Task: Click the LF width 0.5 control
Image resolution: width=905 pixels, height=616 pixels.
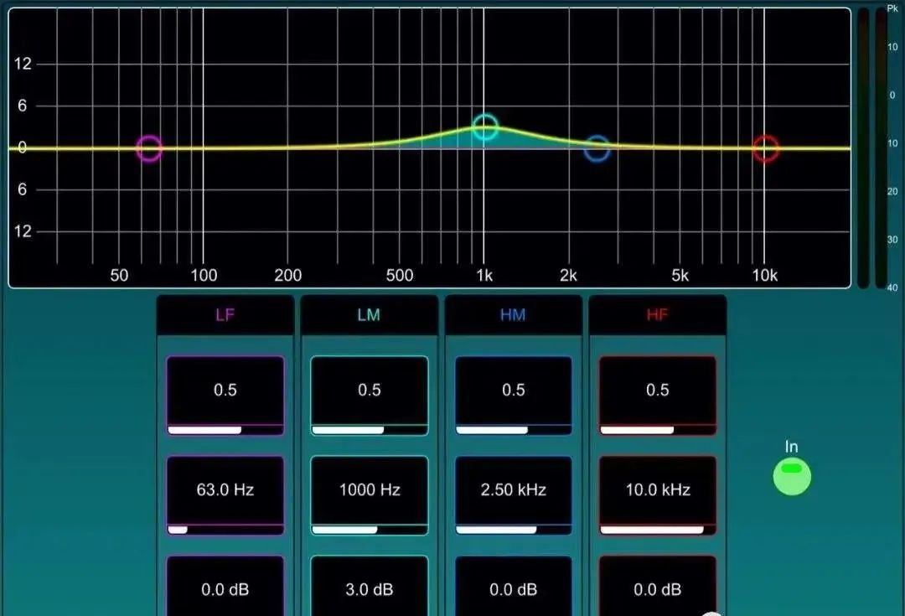Action: point(225,395)
